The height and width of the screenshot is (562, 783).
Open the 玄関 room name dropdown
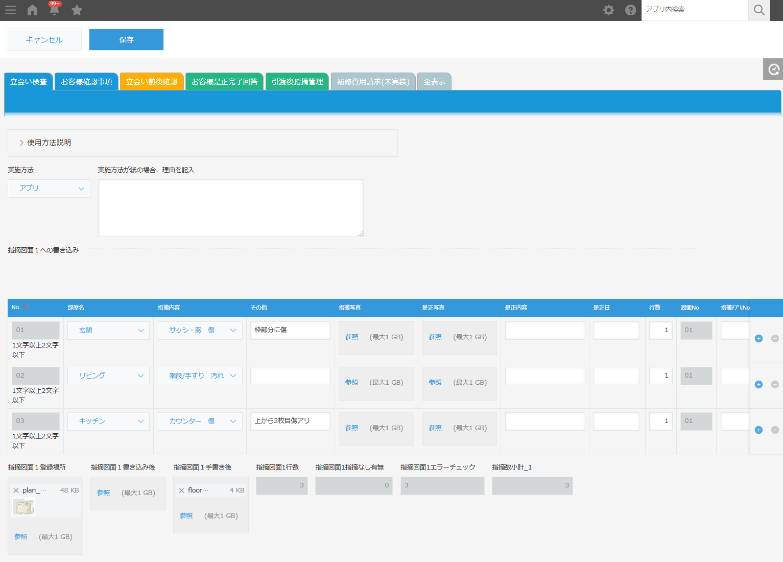108,331
